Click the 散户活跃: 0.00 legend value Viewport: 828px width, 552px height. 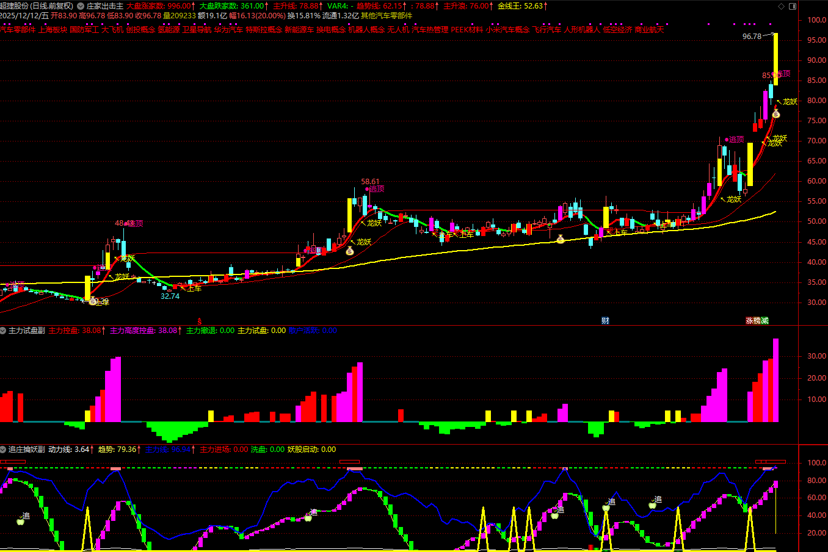(313, 331)
